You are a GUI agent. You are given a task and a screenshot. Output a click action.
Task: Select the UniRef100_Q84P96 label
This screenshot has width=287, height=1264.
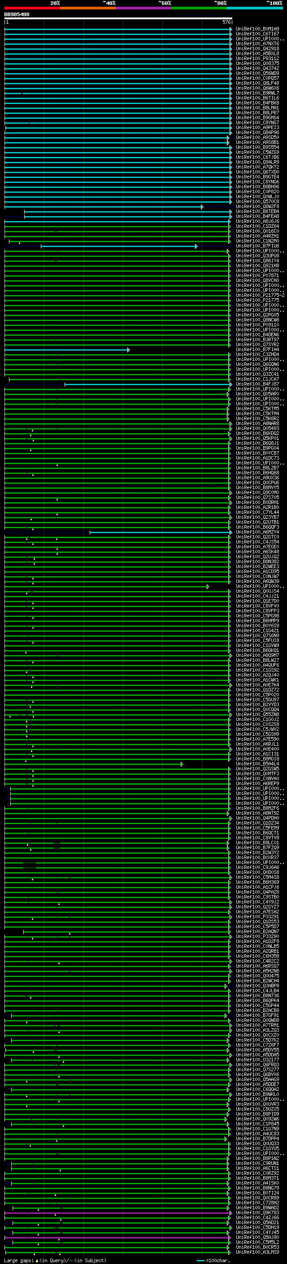[x=257, y=132]
